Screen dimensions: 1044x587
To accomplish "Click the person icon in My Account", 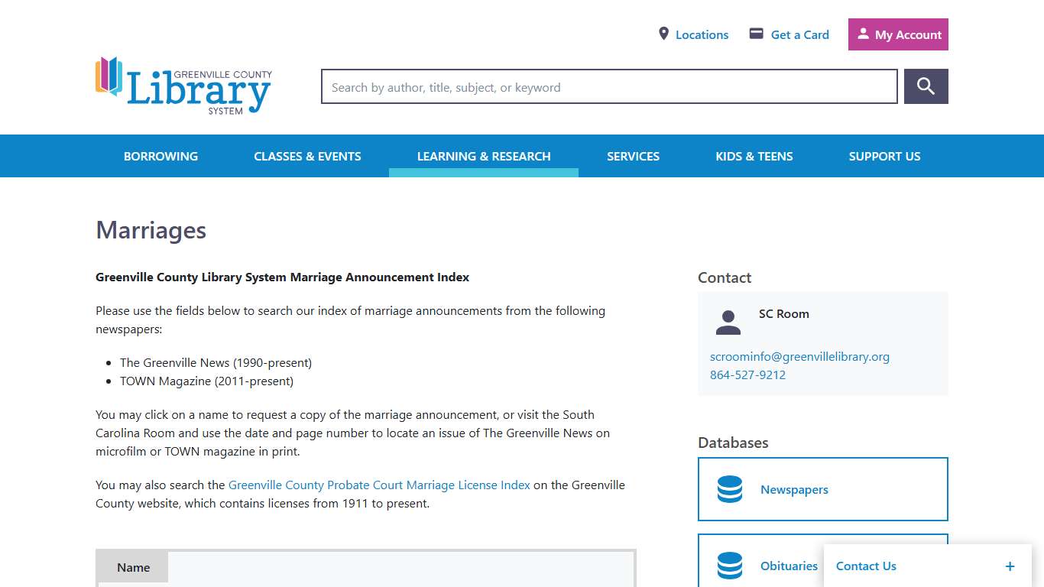I will point(863,34).
